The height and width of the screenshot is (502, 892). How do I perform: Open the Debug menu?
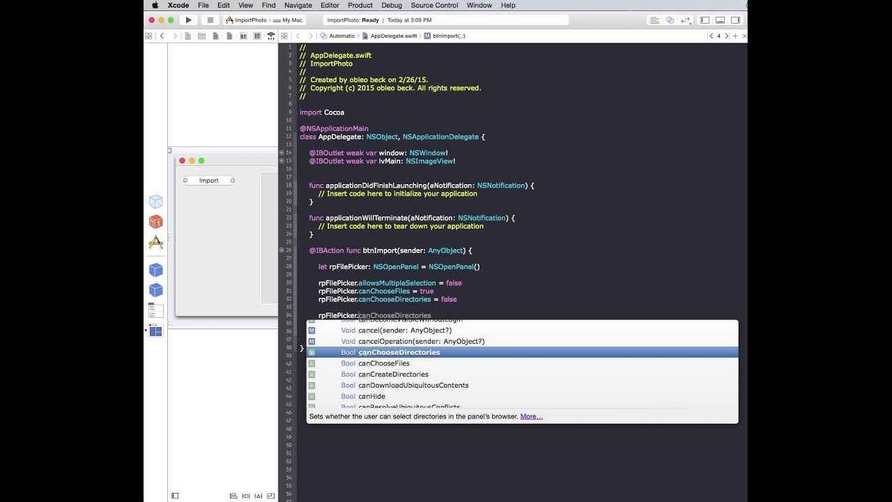pyautogui.click(x=392, y=5)
